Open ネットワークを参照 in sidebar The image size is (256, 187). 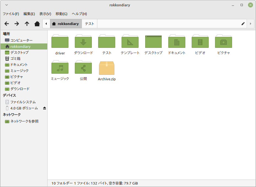point(24,121)
